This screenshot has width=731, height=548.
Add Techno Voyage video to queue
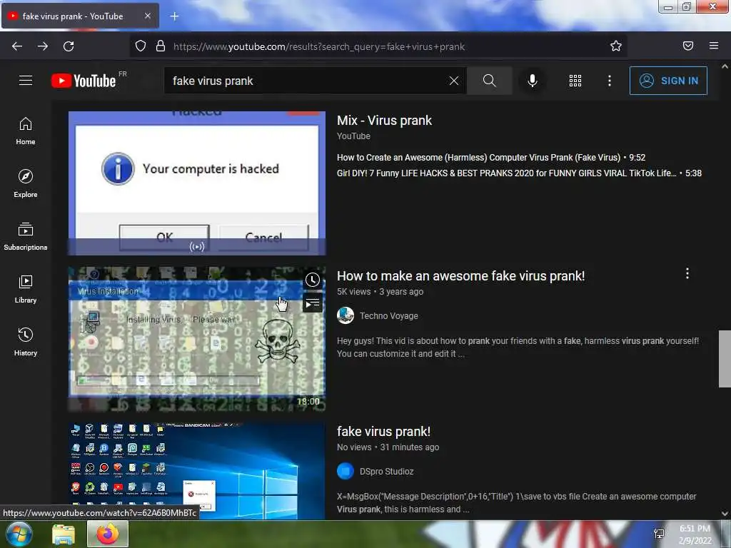[x=313, y=303]
